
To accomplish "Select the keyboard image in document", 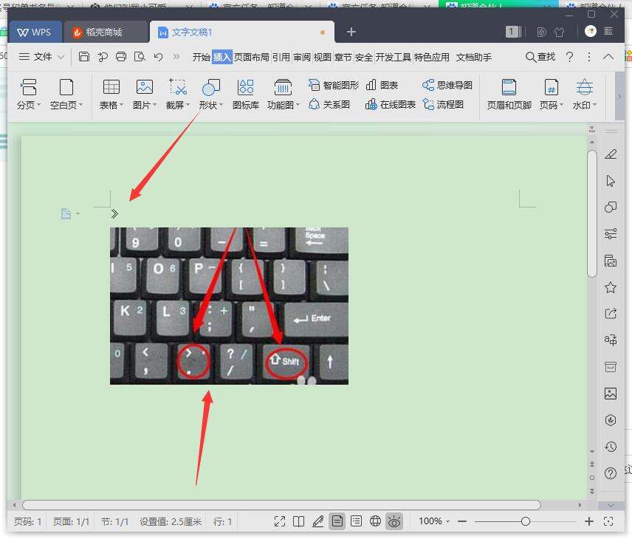I will [x=229, y=306].
